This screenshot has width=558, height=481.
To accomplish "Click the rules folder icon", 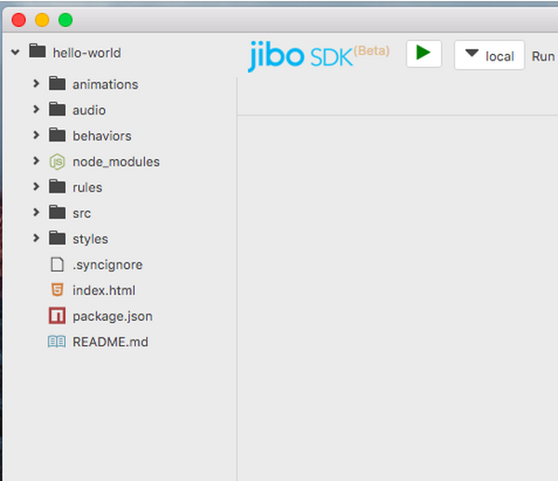I will tap(58, 187).
